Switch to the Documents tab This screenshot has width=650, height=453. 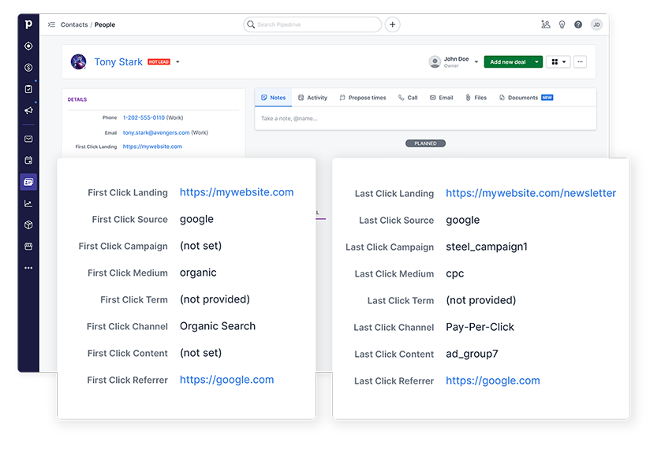pos(526,98)
